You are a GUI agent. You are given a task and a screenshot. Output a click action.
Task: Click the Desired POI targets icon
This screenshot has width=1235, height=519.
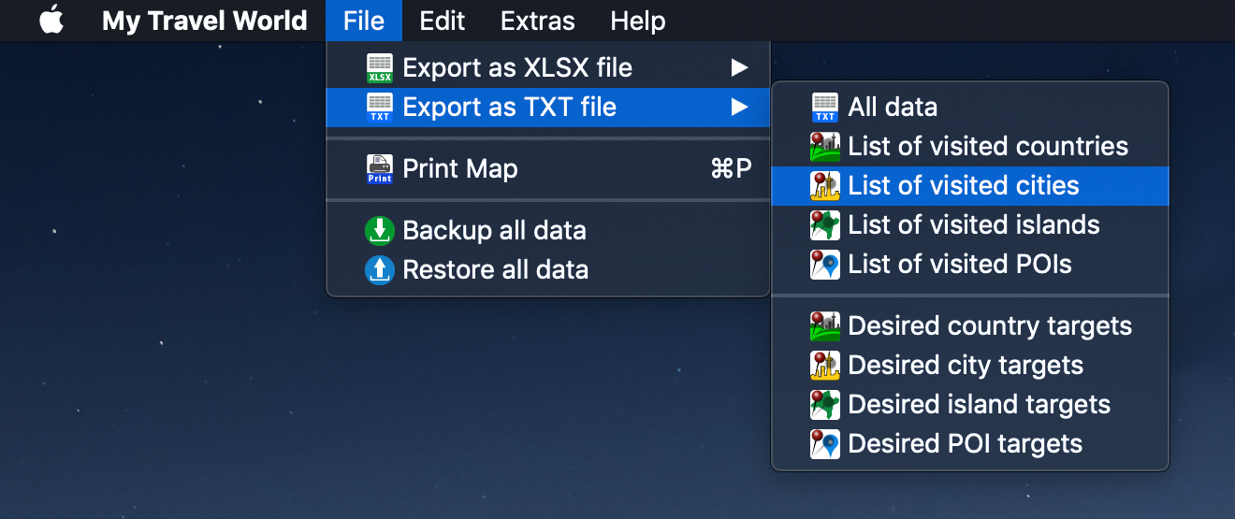tap(825, 444)
